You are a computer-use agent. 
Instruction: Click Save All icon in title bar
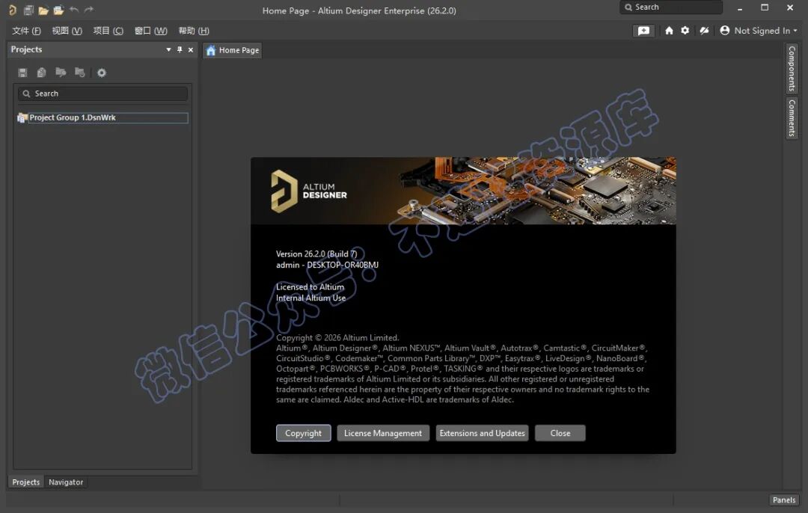28,10
